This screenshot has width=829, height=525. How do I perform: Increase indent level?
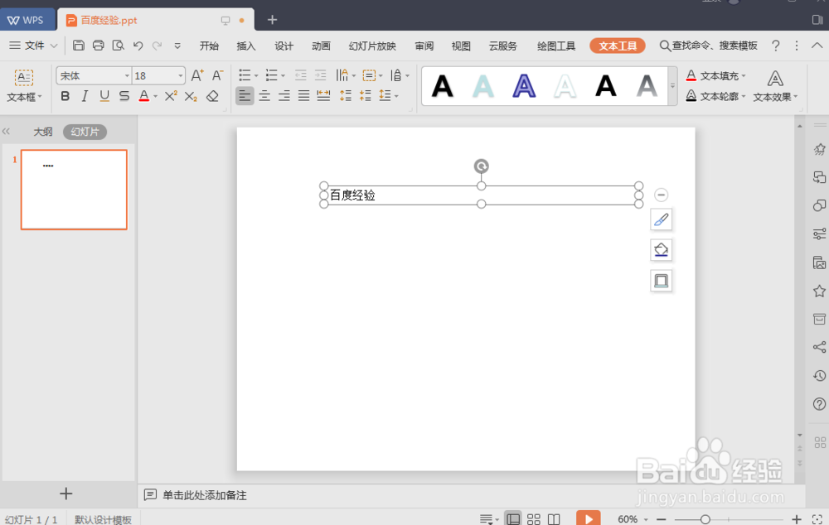pyautogui.click(x=320, y=75)
